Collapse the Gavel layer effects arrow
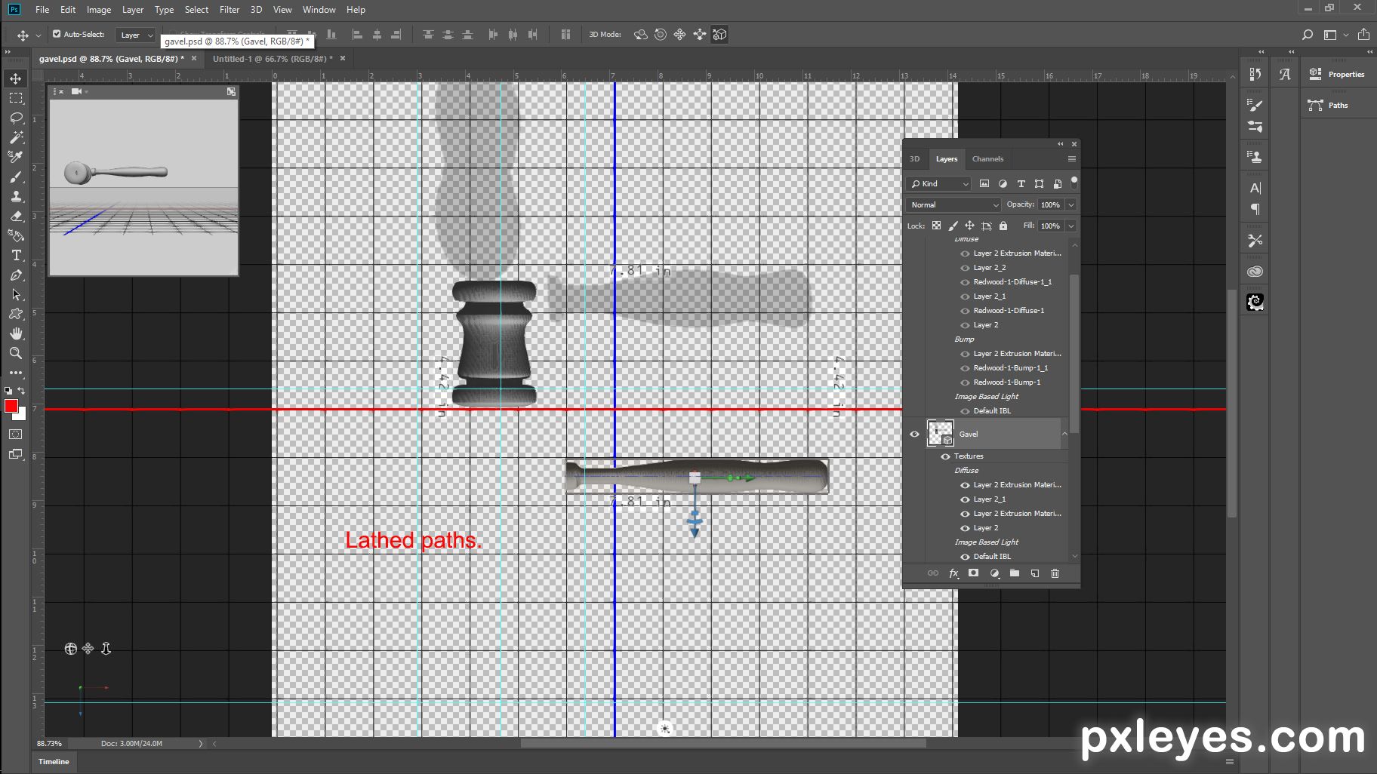 pos(1064,434)
